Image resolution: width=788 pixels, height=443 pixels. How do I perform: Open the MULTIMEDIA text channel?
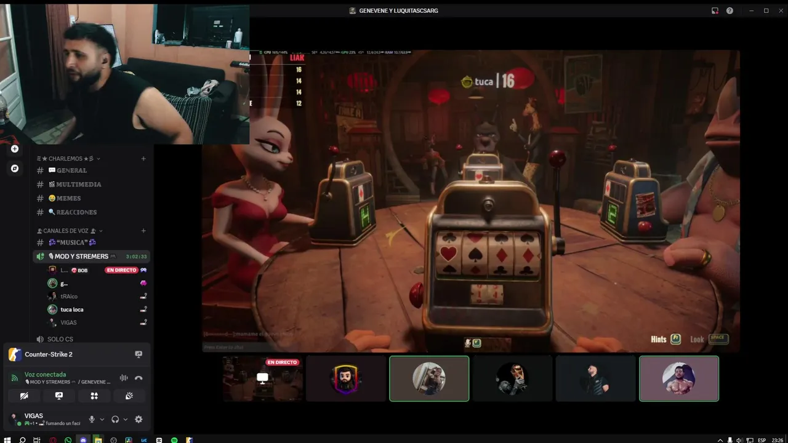pos(92,184)
